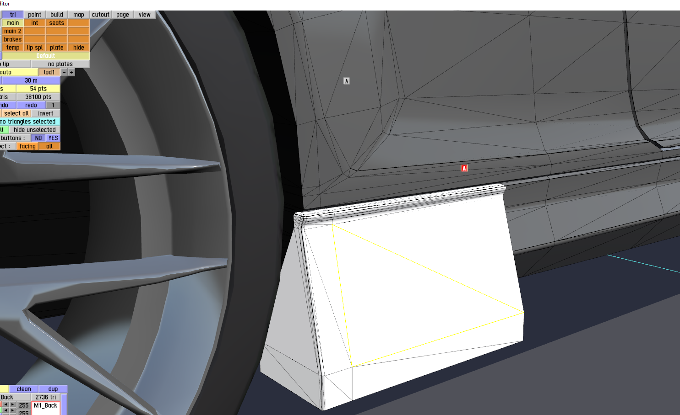Click the no plates button
The width and height of the screenshot is (680, 415).
point(60,64)
